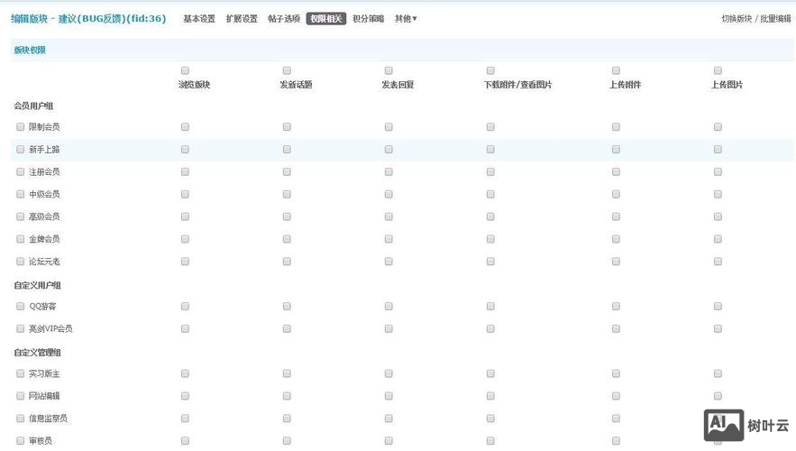Toggle select-all checkbox above 上传图片
This screenshot has height=451, width=796.
click(718, 70)
